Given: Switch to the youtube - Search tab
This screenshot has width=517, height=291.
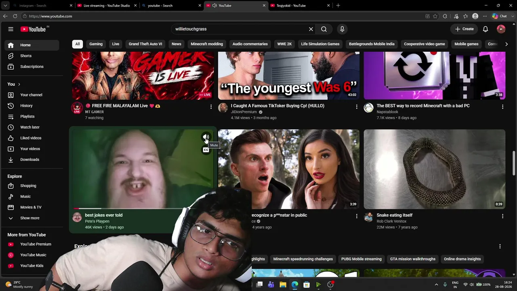Looking at the screenshot, I should 171,6.
